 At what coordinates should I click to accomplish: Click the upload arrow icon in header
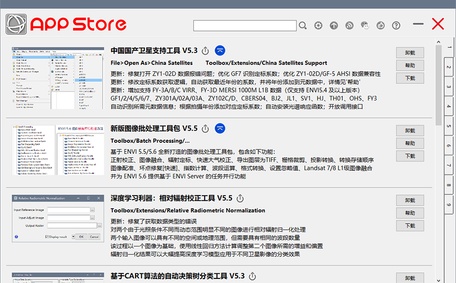point(334,25)
